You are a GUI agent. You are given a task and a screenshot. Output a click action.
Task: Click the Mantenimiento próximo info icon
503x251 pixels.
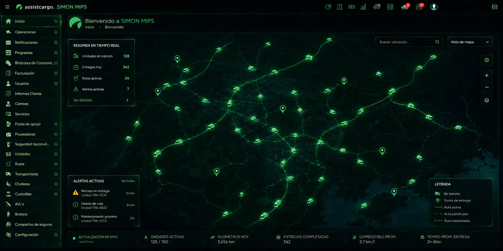75,218
